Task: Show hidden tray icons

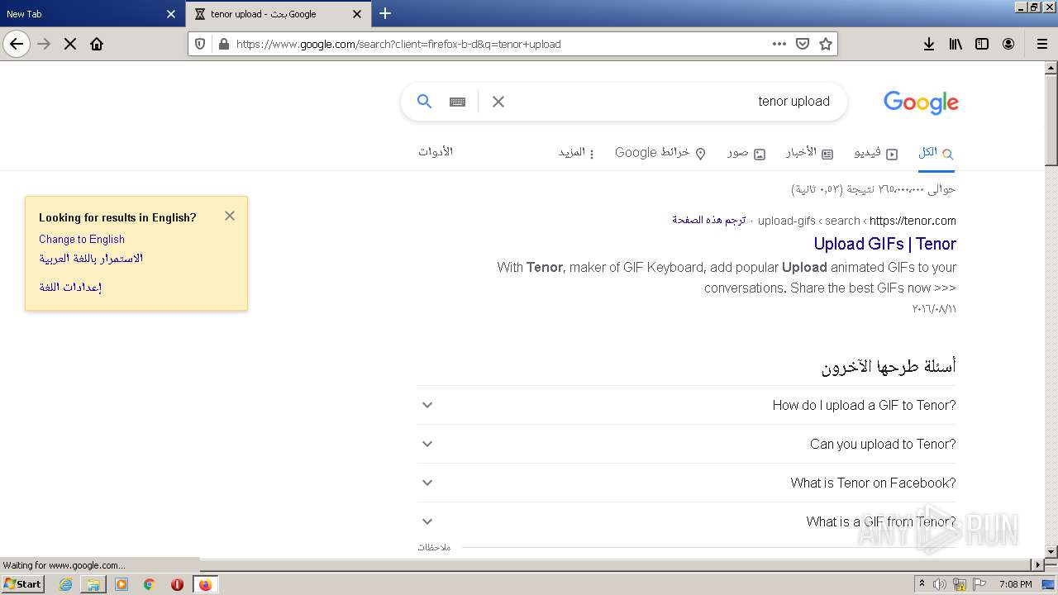Action: [922, 584]
